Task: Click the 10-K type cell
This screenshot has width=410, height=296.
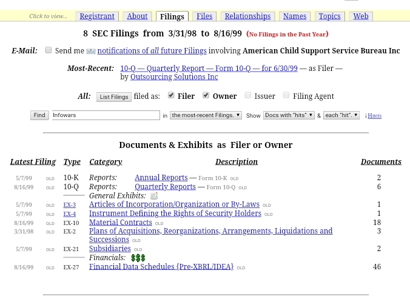Action: tap(71, 178)
